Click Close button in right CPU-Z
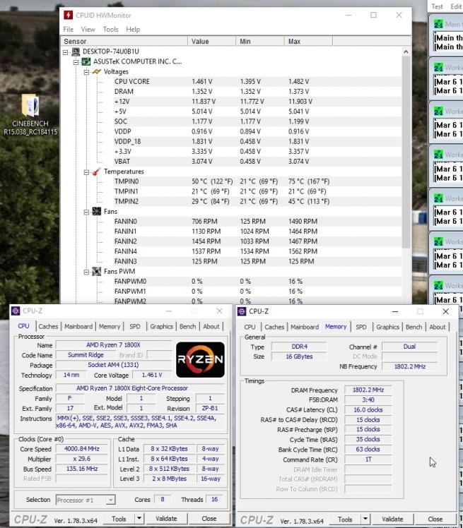The height and width of the screenshot is (528, 463). click(435, 519)
